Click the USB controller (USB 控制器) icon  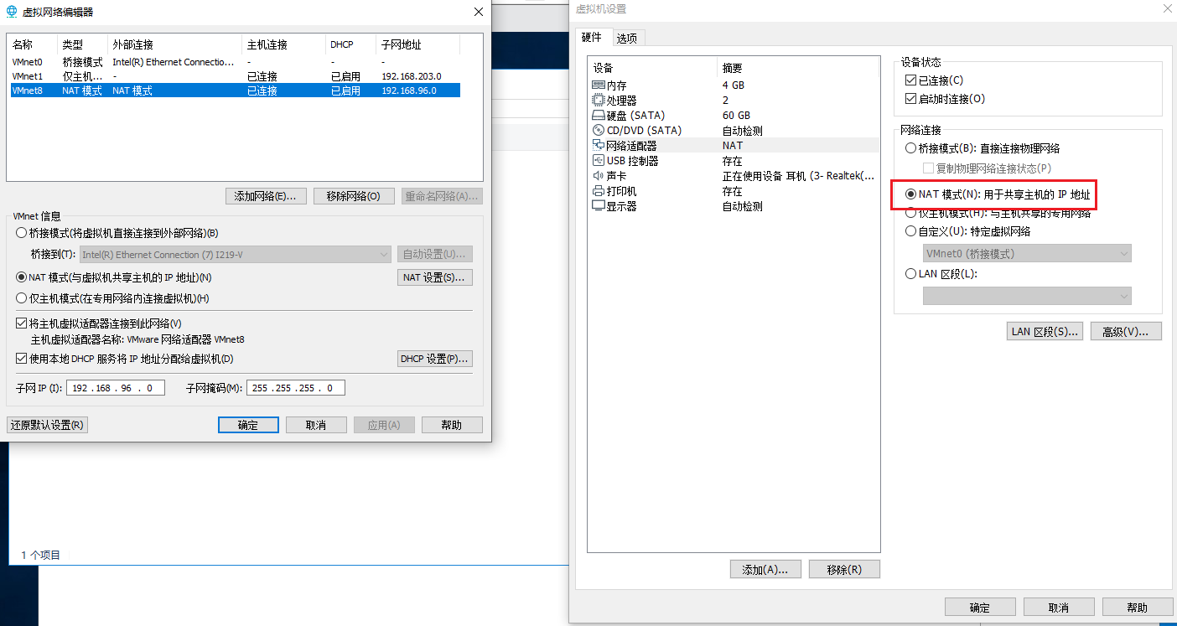599,161
